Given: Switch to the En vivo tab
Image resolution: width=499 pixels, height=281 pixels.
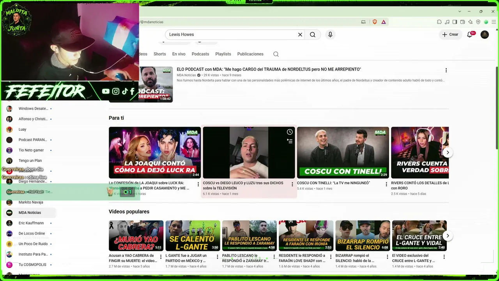Looking at the screenshot, I should tap(179, 54).
